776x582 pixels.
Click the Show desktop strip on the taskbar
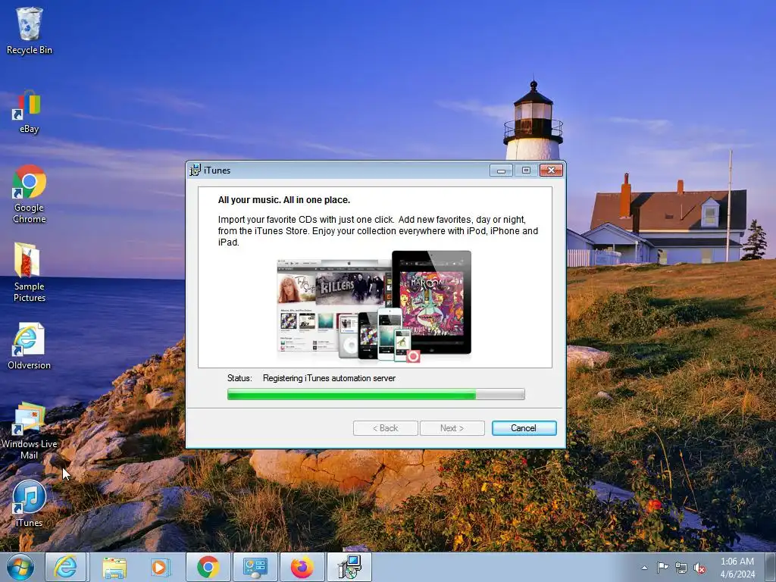(x=771, y=567)
